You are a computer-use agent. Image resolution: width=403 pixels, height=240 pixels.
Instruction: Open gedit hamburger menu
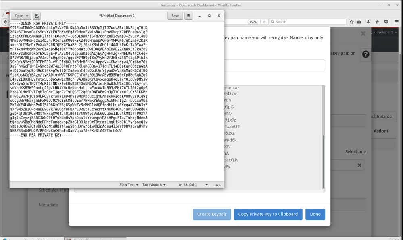(x=188, y=16)
